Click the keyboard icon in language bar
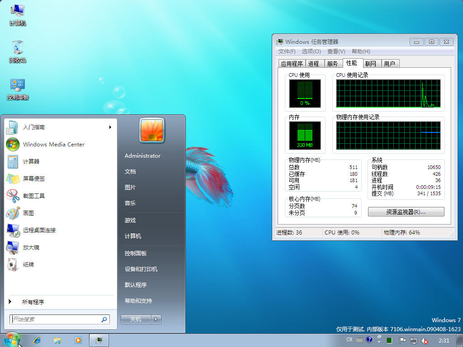 click(359, 340)
